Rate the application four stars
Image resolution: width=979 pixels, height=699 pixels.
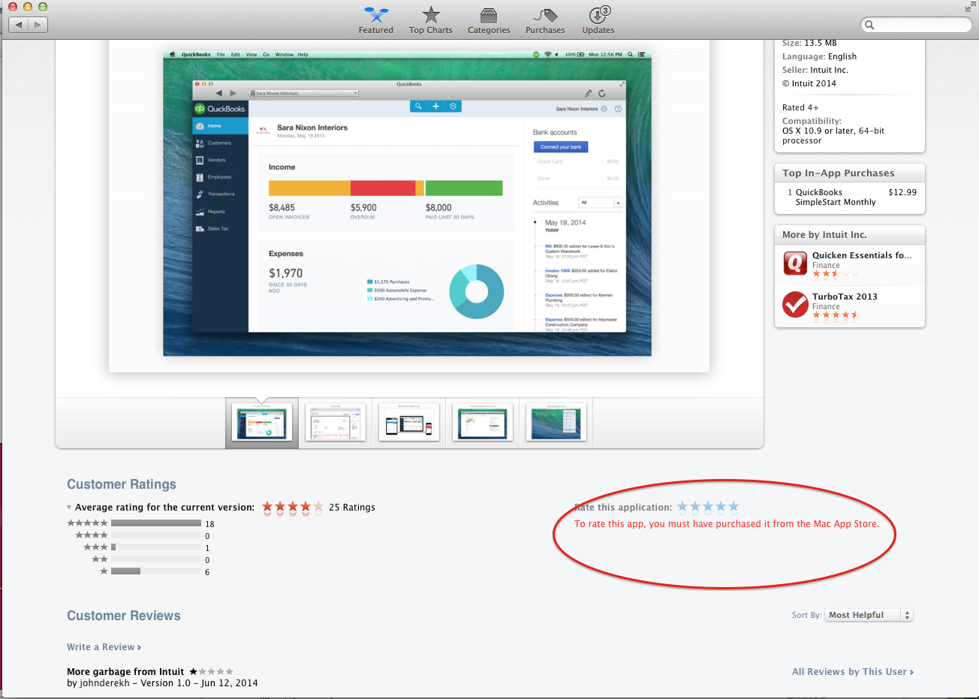(x=721, y=507)
